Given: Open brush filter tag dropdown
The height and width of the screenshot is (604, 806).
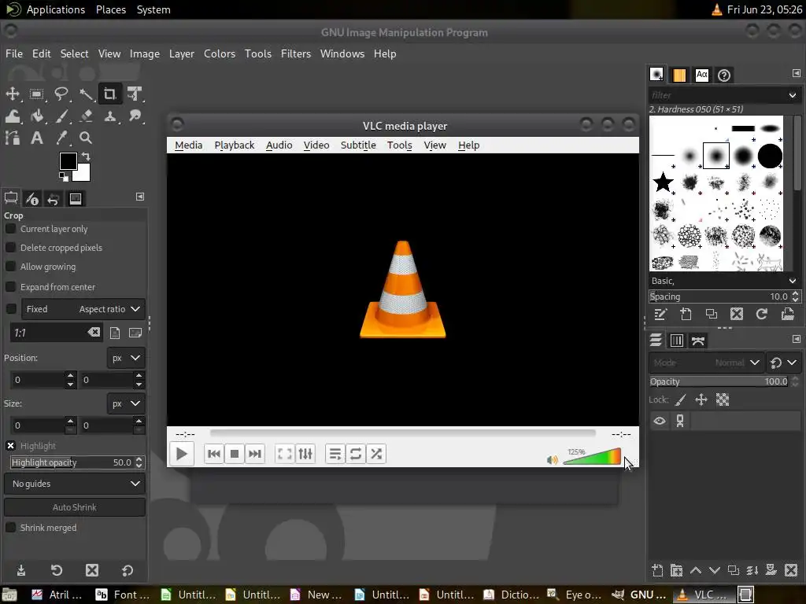Looking at the screenshot, I should [x=792, y=95].
